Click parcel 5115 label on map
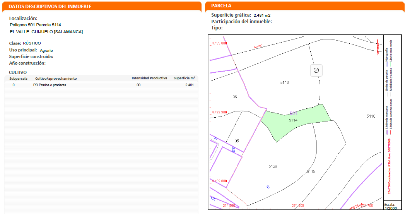Viewport: 405px width, 214px height. (311, 171)
